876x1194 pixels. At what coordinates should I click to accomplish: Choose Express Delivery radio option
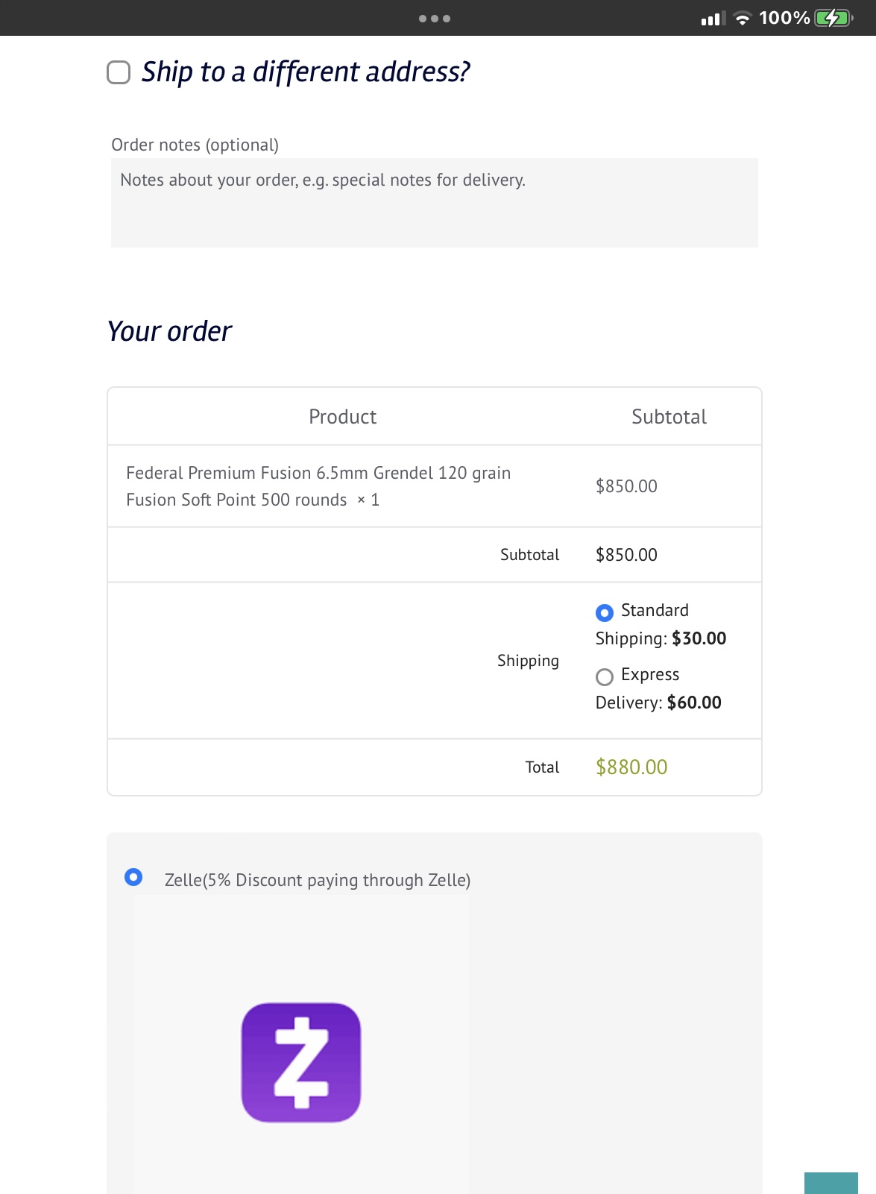pyautogui.click(x=605, y=676)
